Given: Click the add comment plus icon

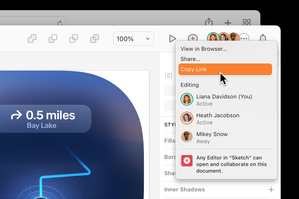Looking at the screenshot, I should tap(193, 39).
